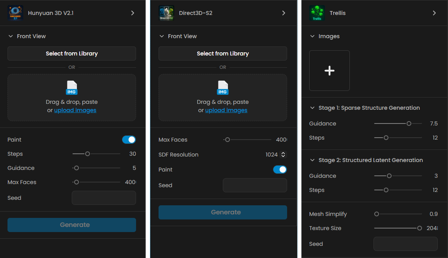Click the Hunyuan 3D V2.1 title text
This screenshot has height=258, width=448.
[x=50, y=13]
